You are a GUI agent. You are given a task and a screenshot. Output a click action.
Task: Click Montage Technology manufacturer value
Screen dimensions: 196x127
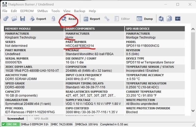(141, 37)
